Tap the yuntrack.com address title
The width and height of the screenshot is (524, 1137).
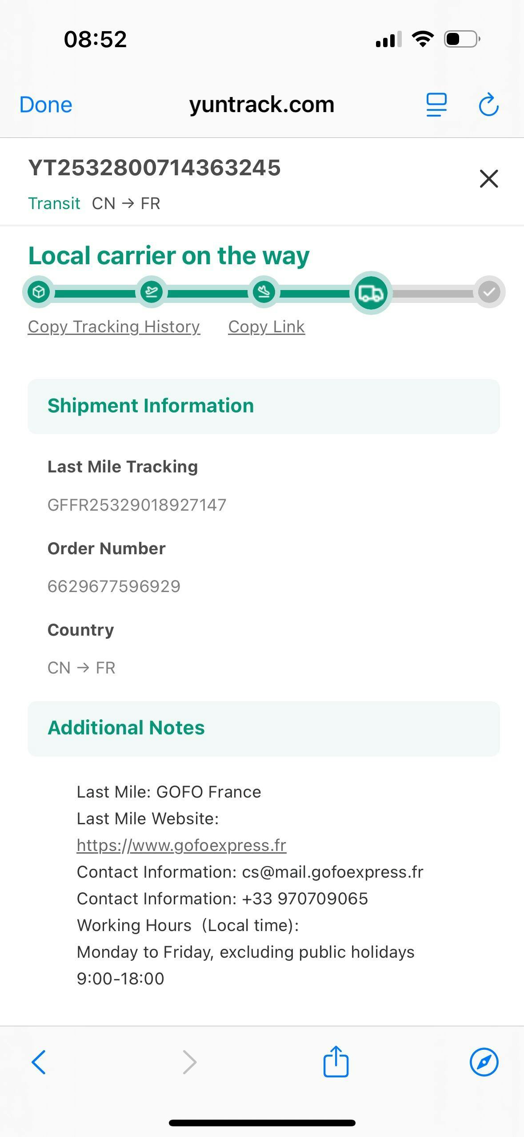tap(261, 105)
